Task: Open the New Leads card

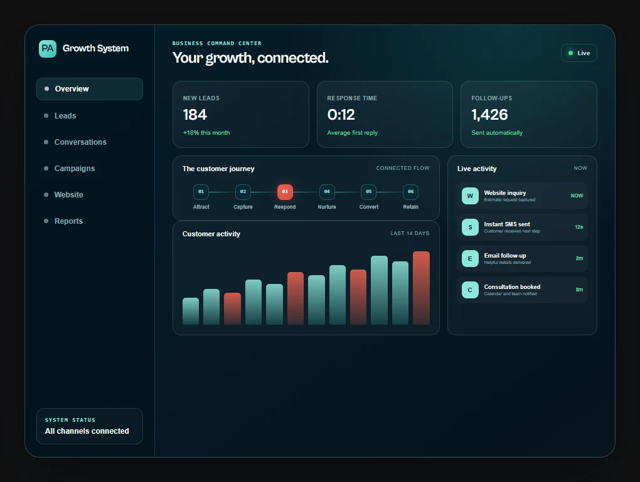Action: pyautogui.click(x=241, y=114)
